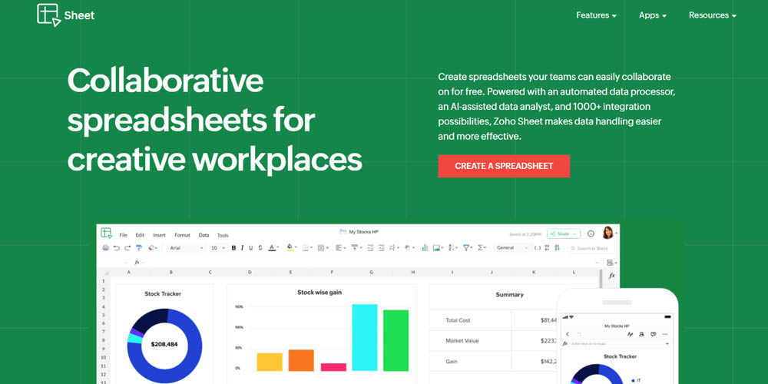Open the clear formatting eraser tool
The width and height of the screenshot is (768, 384).
(153, 248)
